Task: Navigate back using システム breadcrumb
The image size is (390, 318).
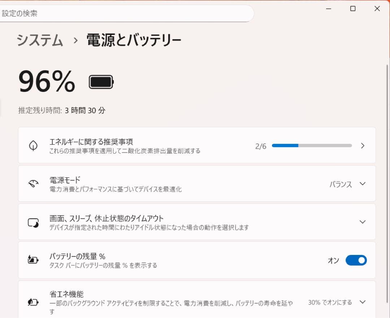Action: point(39,40)
